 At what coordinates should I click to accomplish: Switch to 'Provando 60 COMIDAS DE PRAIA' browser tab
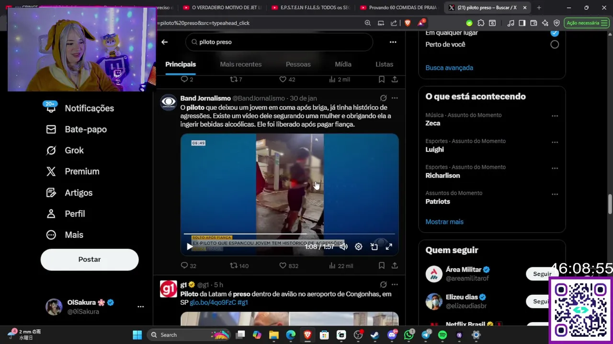pos(398,8)
